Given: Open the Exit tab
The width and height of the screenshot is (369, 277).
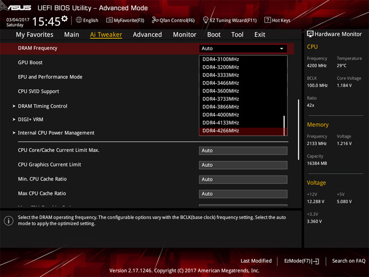Looking at the screenshot, I should coord(259,35).
